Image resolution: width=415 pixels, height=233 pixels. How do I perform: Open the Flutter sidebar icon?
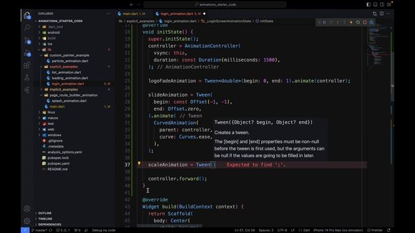point(27,90)
